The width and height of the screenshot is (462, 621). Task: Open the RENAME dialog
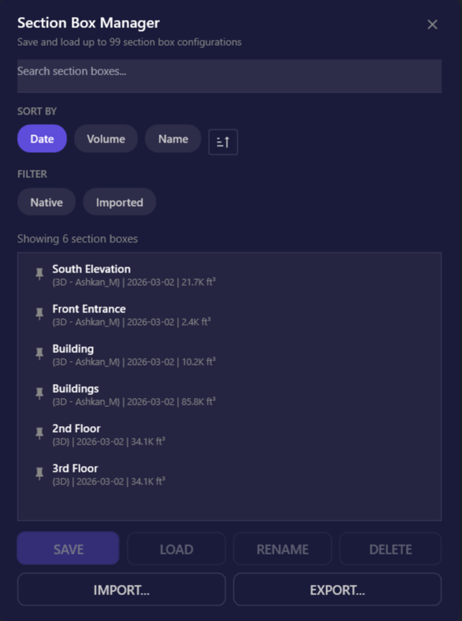pyautogui.click(x=282, y=549)
